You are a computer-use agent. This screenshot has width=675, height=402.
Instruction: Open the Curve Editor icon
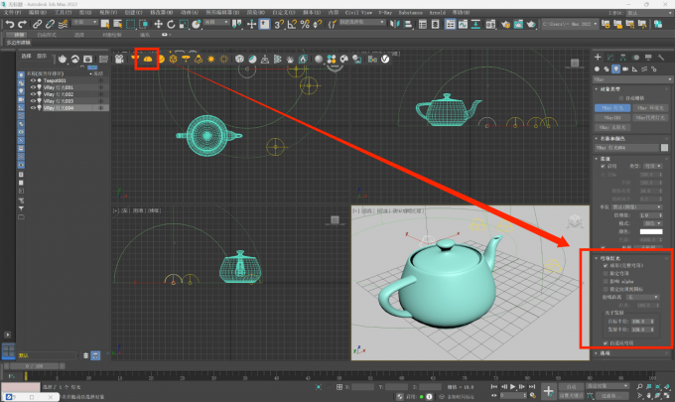463,24
